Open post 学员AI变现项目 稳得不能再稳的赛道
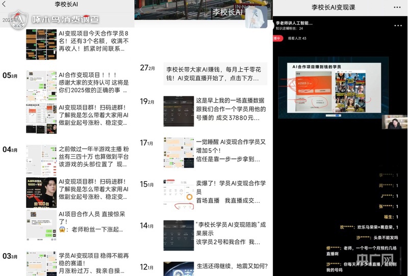This screenshot has height=276, width=408. [x=94, y=263]
